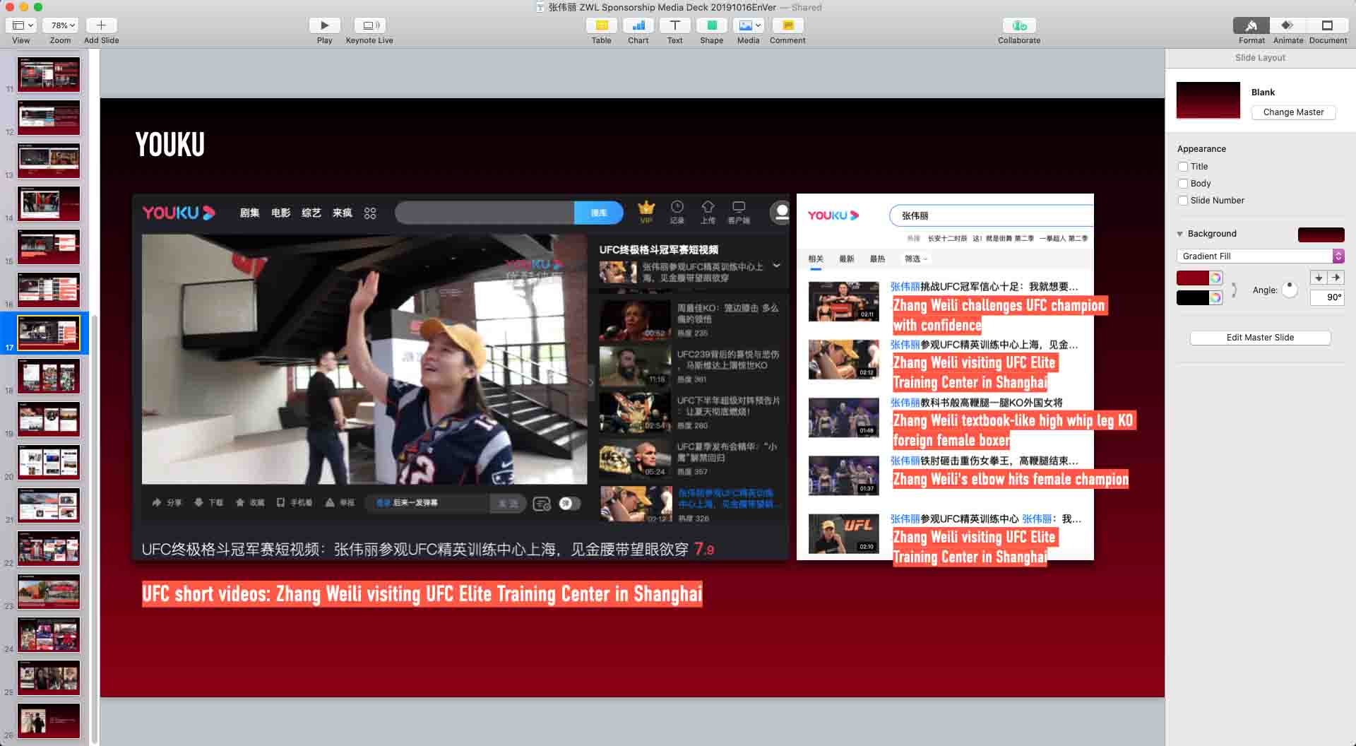Click the Slide Layout panel header

point(1260,58)
